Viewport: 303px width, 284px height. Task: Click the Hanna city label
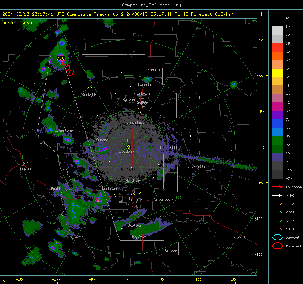(x=235, y=151)
